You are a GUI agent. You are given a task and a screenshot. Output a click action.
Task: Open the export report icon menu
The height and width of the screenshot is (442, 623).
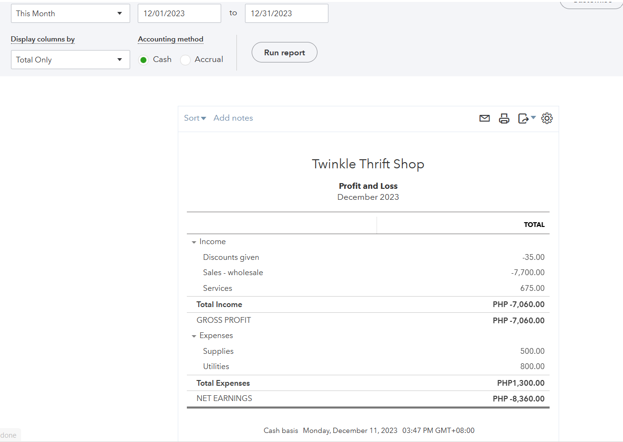526,118
